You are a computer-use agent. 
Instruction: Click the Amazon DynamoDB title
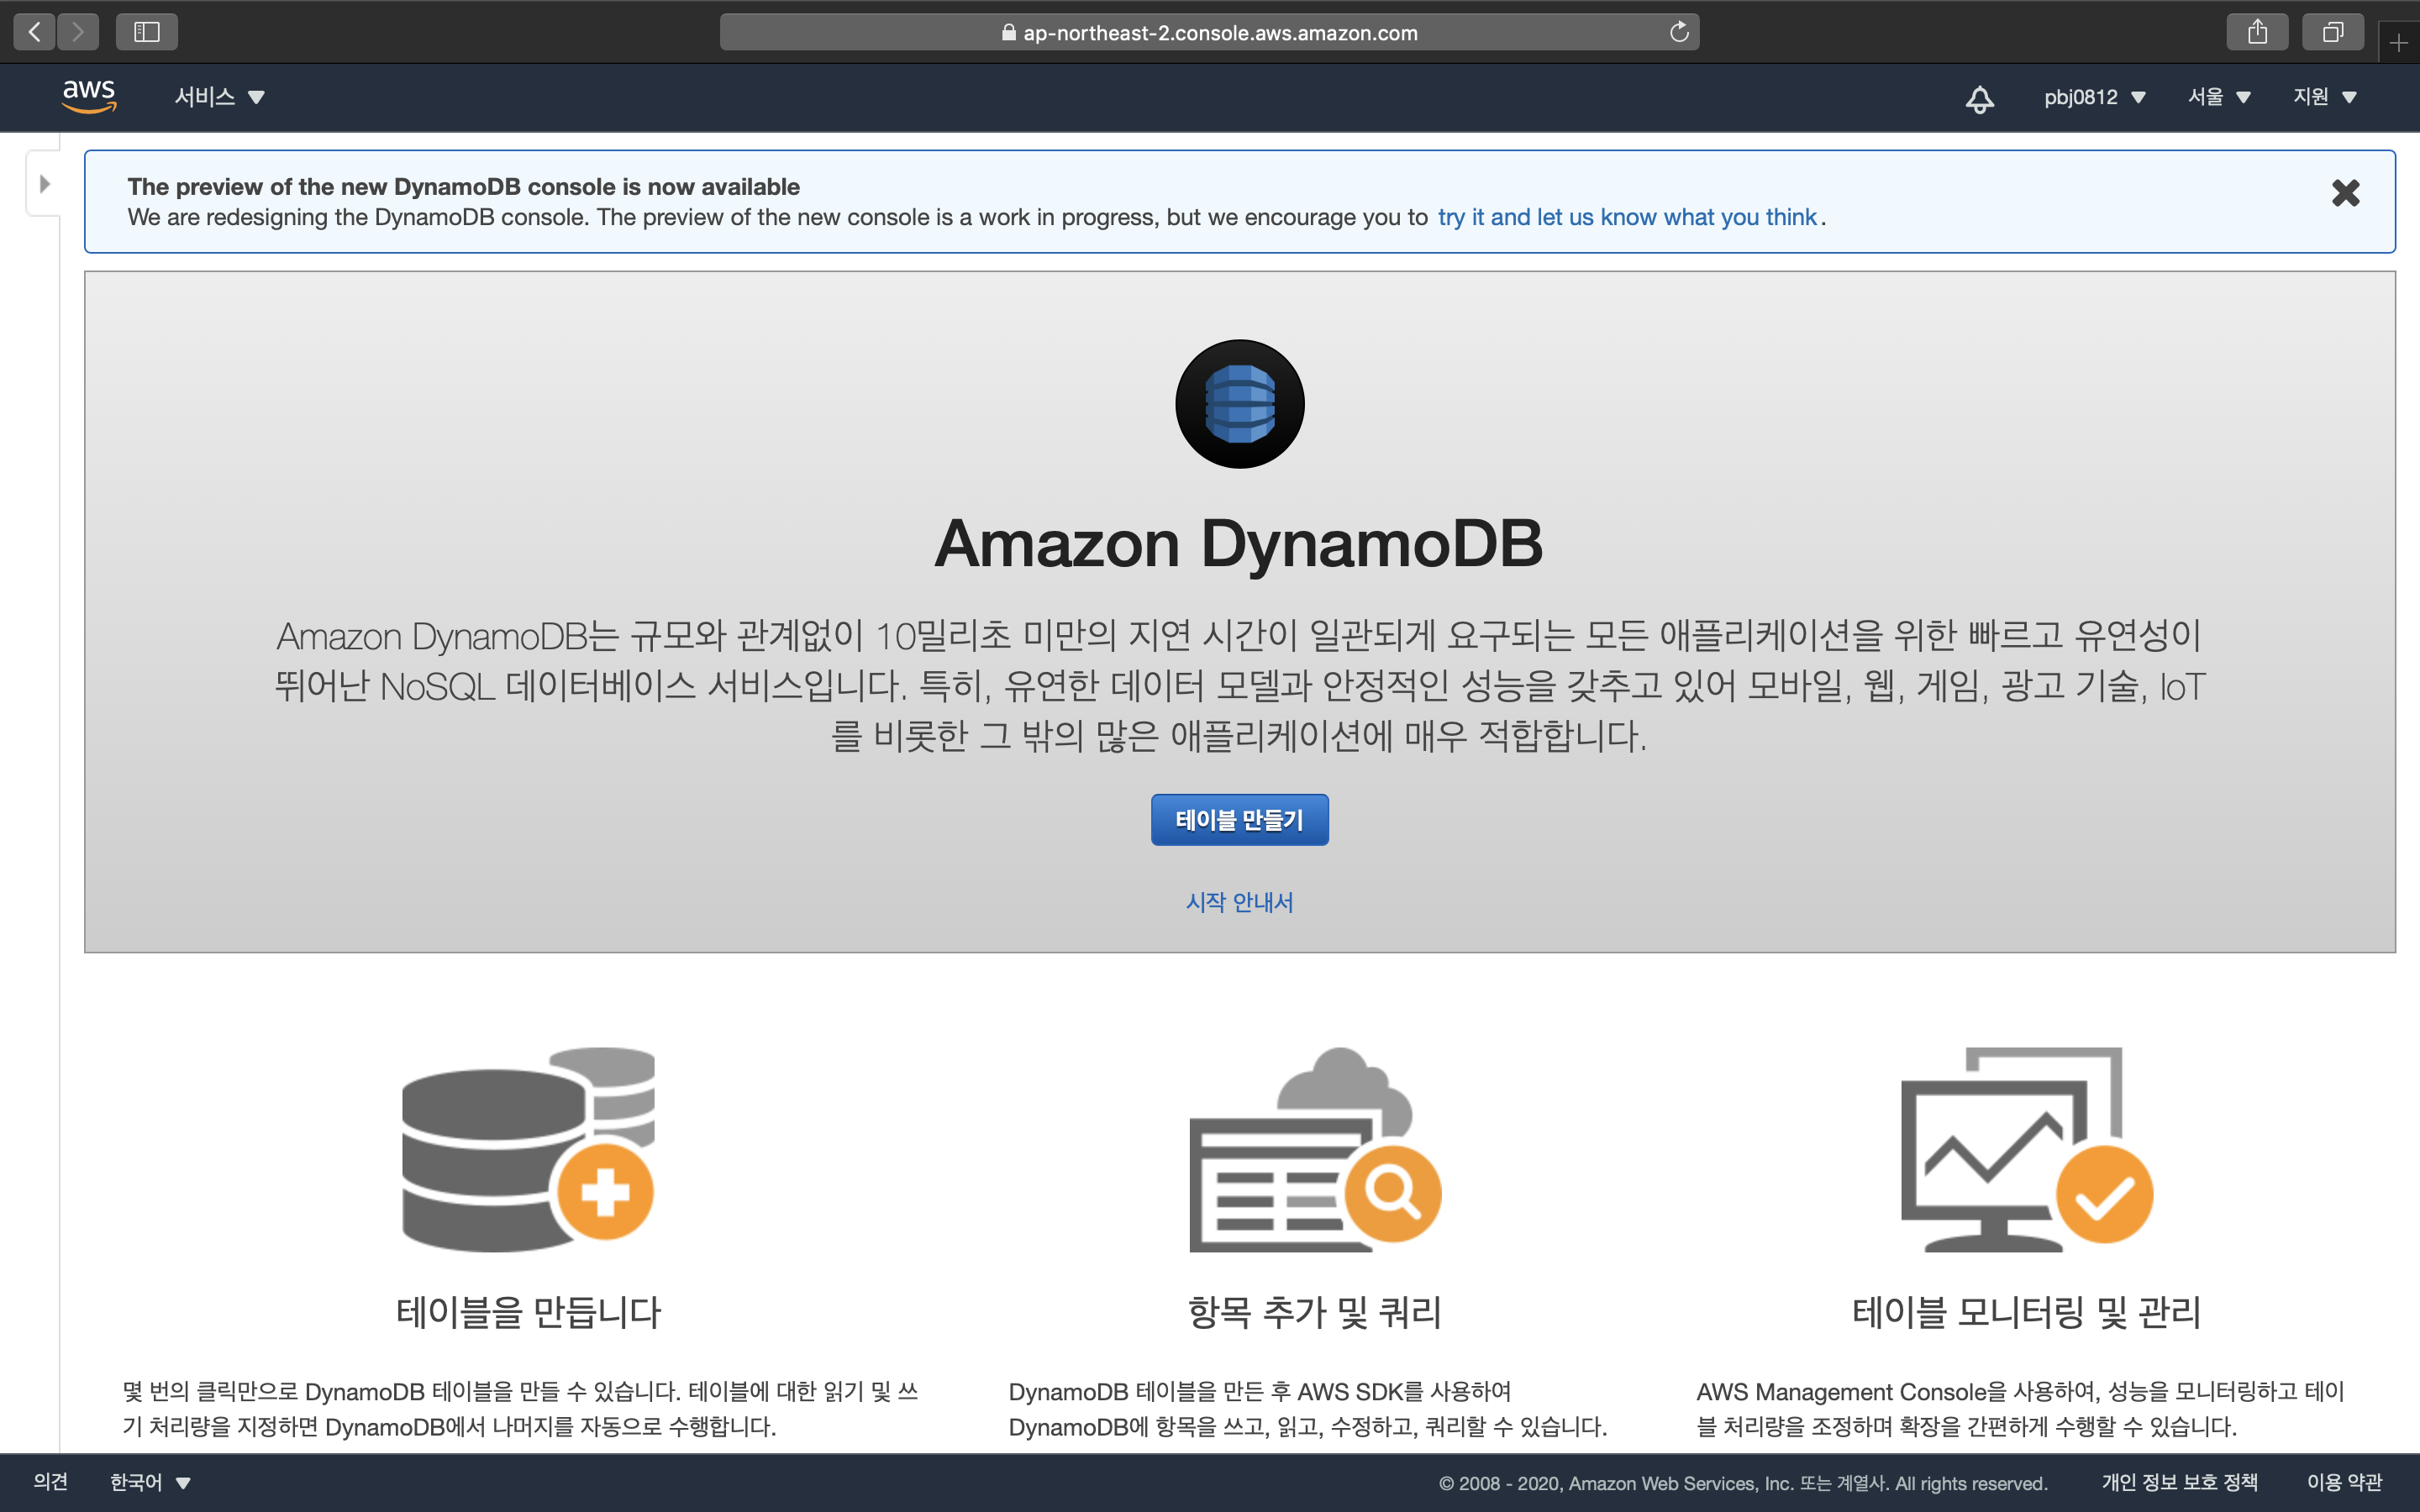click(x=1239, y=544)
